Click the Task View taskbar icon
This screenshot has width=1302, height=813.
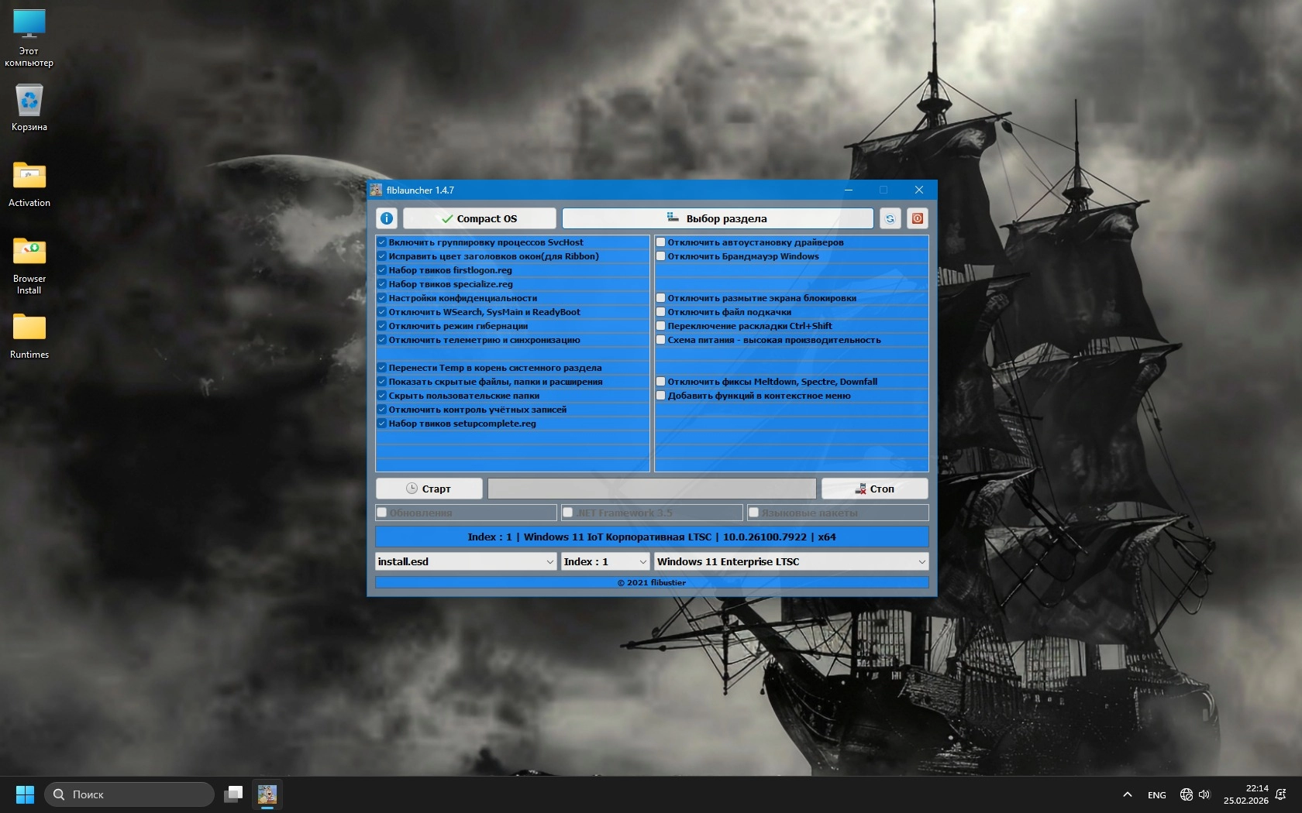233,794
